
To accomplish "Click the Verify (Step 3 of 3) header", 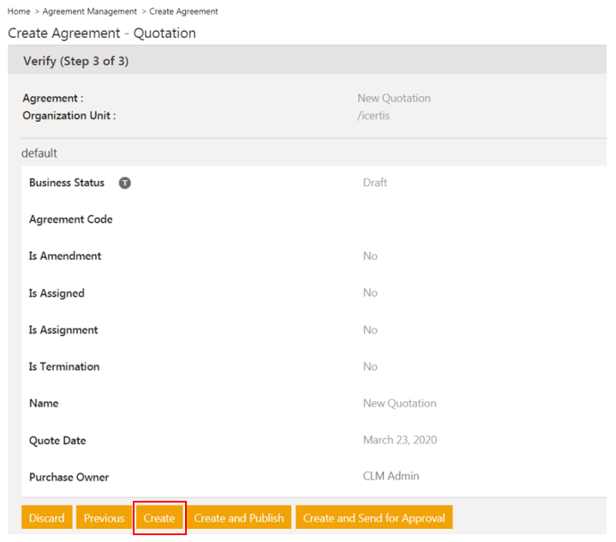I will pos(76,62).
